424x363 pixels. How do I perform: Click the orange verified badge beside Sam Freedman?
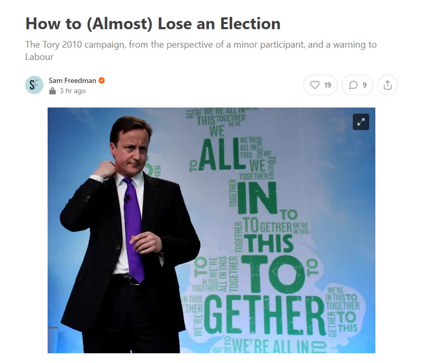[x=102, y=80]
